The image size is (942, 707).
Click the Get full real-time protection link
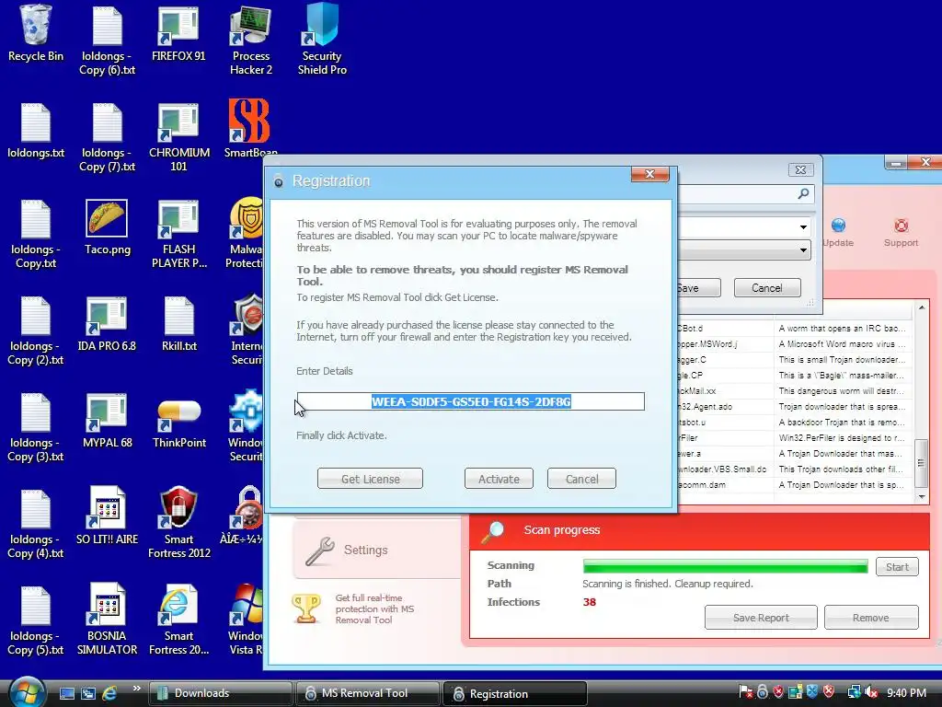pos(374,608)
